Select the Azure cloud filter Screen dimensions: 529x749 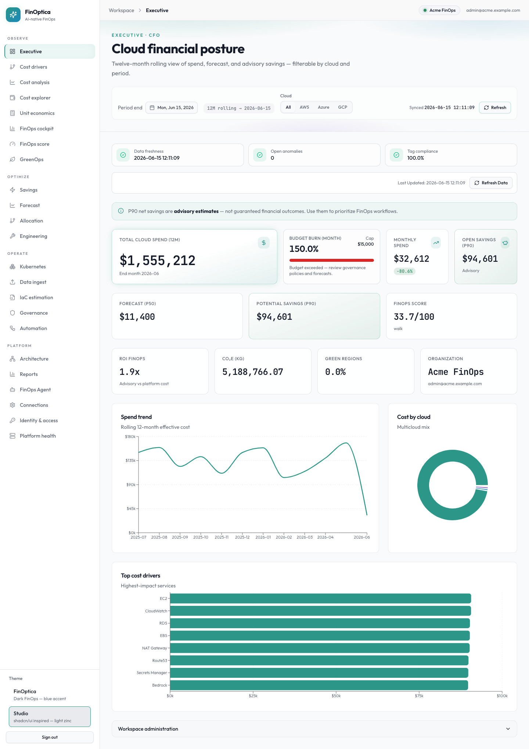(324, 107)
